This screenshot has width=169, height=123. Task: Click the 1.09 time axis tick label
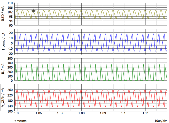103,113
